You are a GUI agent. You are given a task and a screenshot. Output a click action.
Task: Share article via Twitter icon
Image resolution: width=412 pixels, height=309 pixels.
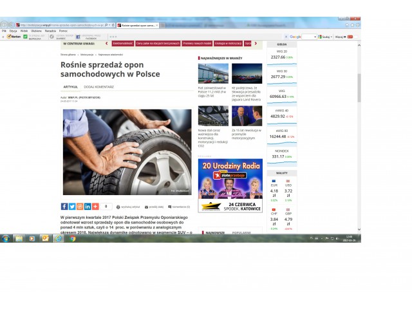(x=71, y=207)
